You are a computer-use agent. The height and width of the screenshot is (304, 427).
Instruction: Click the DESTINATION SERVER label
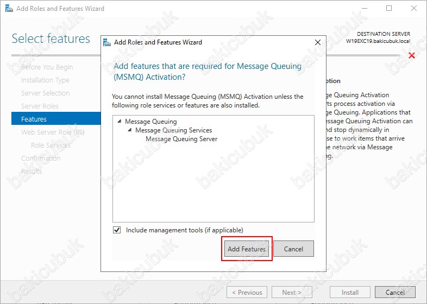click(x=384, y=34)
